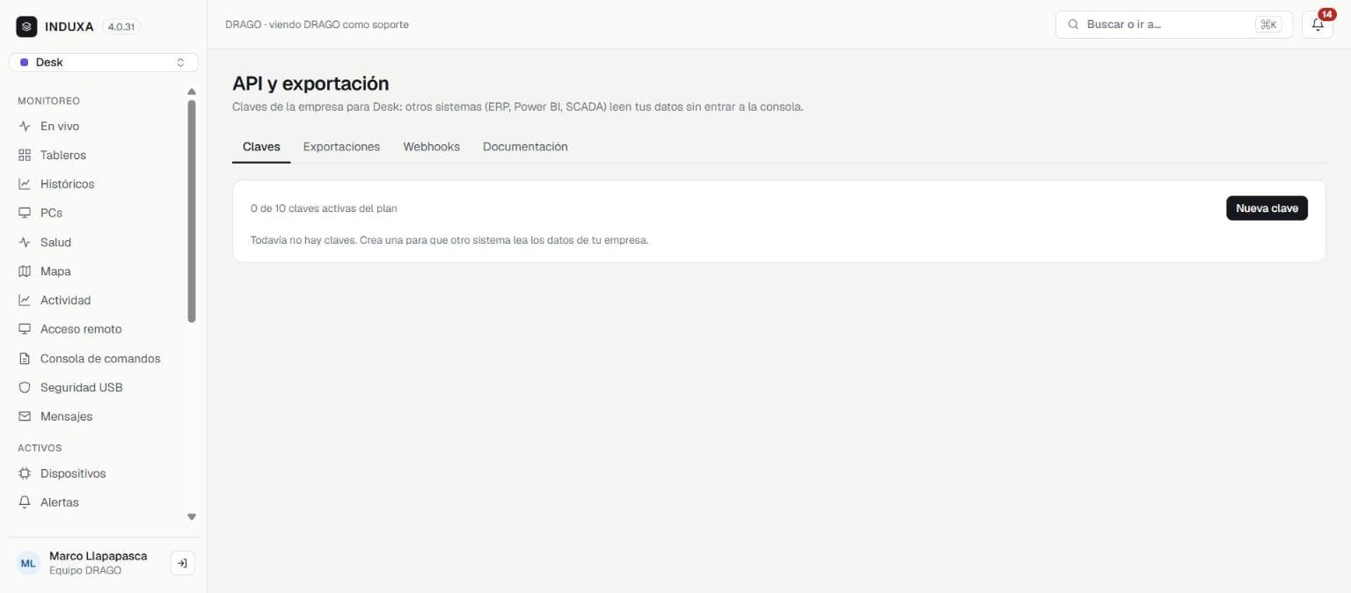Viewport: 1351px width, 593px height.
Task: Click the 4.0.31 version badge
Action: pyautogui.click(x=121, y=27)
